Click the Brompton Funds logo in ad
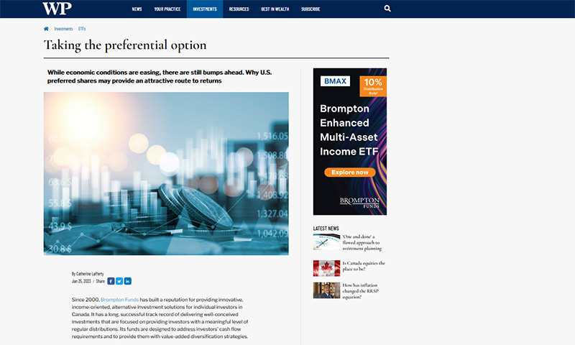The width and height of the screenshot is (575, 345). (359, 203)
